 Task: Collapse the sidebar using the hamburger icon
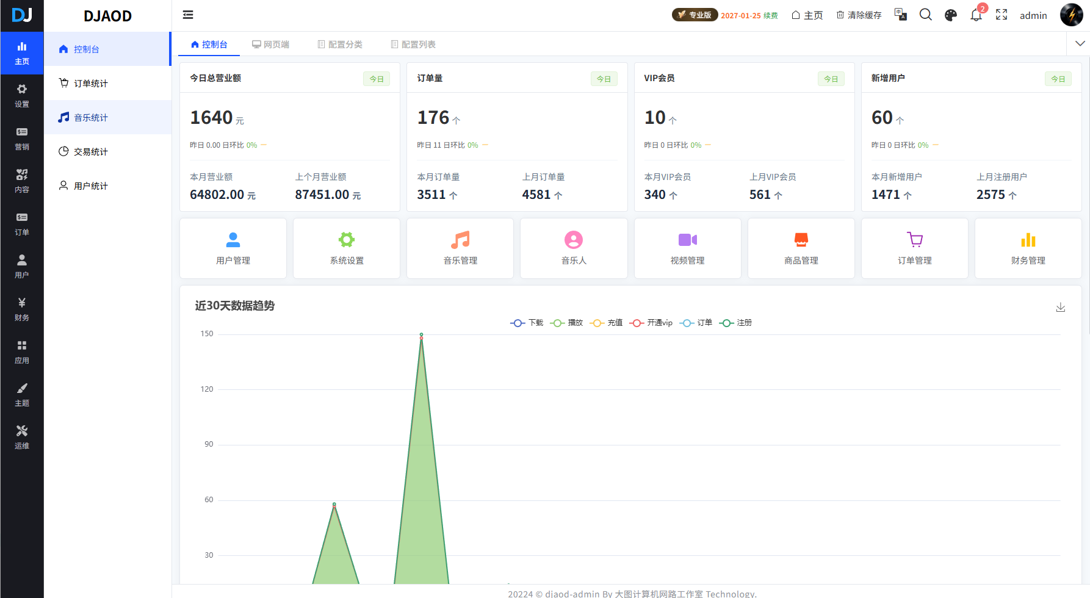point(187,15)
